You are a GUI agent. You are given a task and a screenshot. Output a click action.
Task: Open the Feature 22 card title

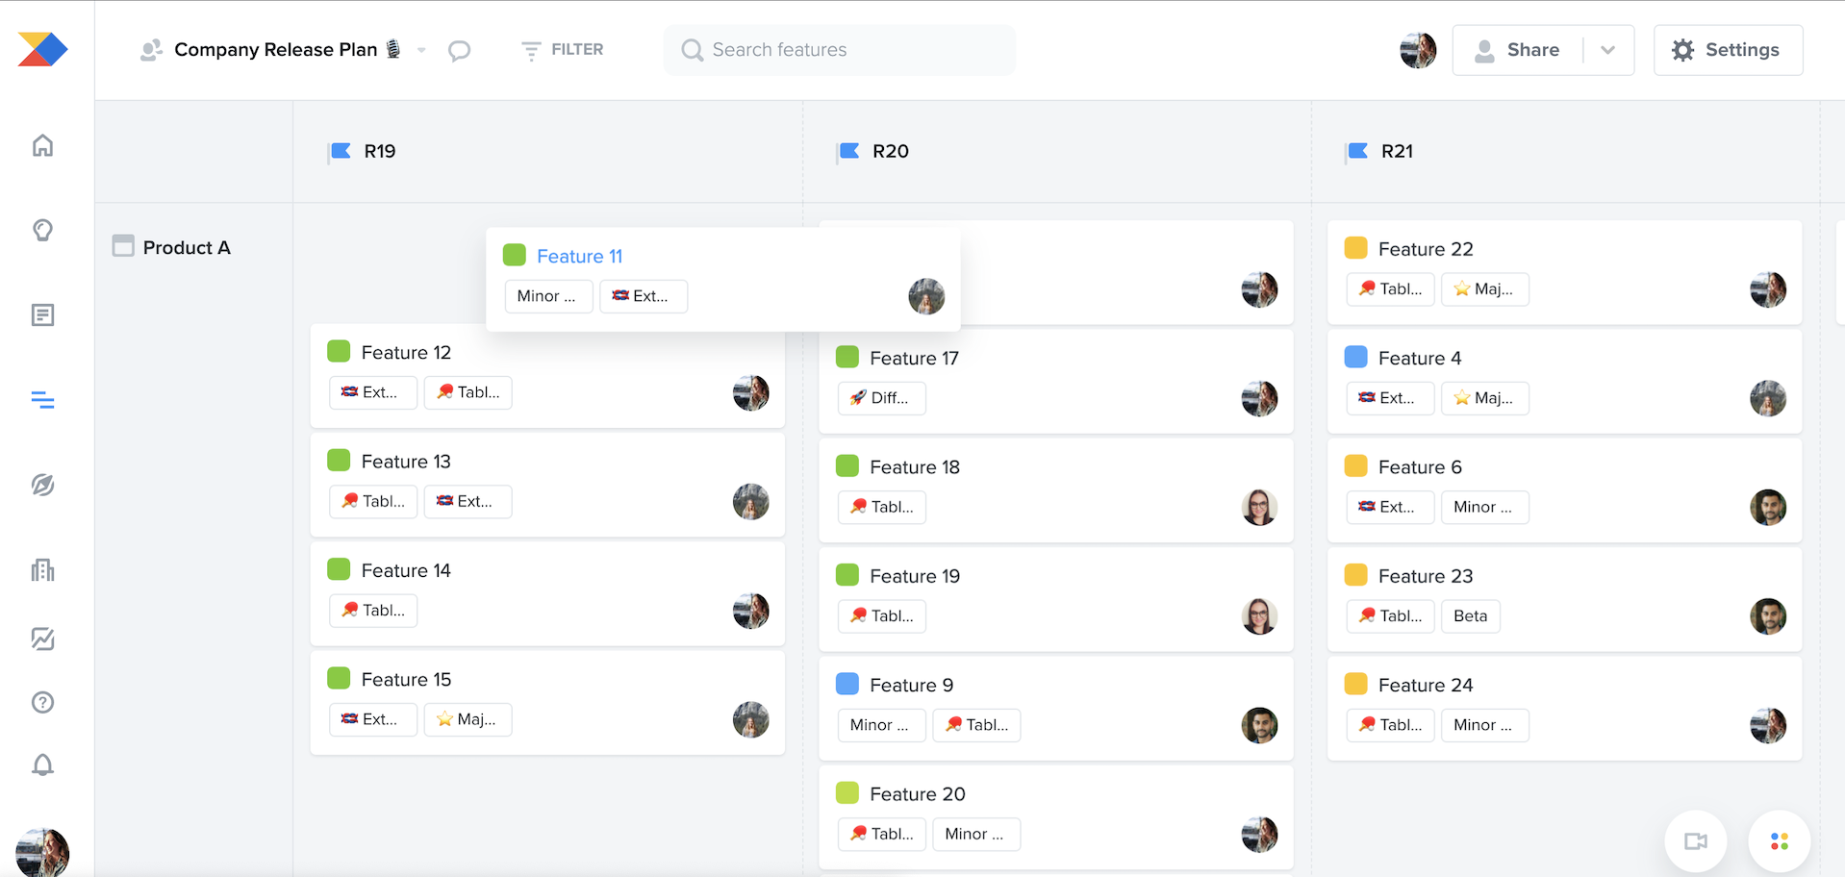(x=1426, y=249)
